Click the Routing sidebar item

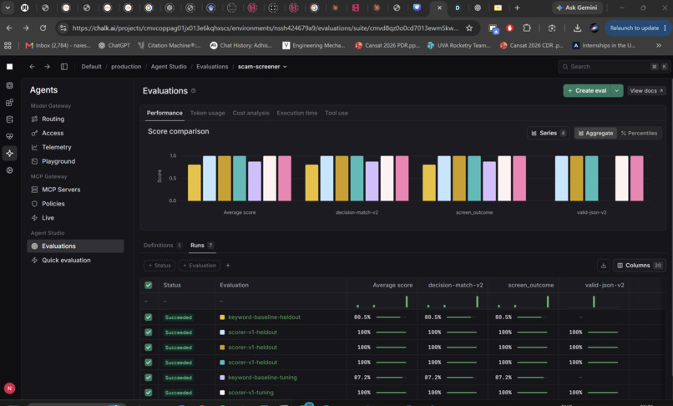pyautogui.click(x=53, y=119)
